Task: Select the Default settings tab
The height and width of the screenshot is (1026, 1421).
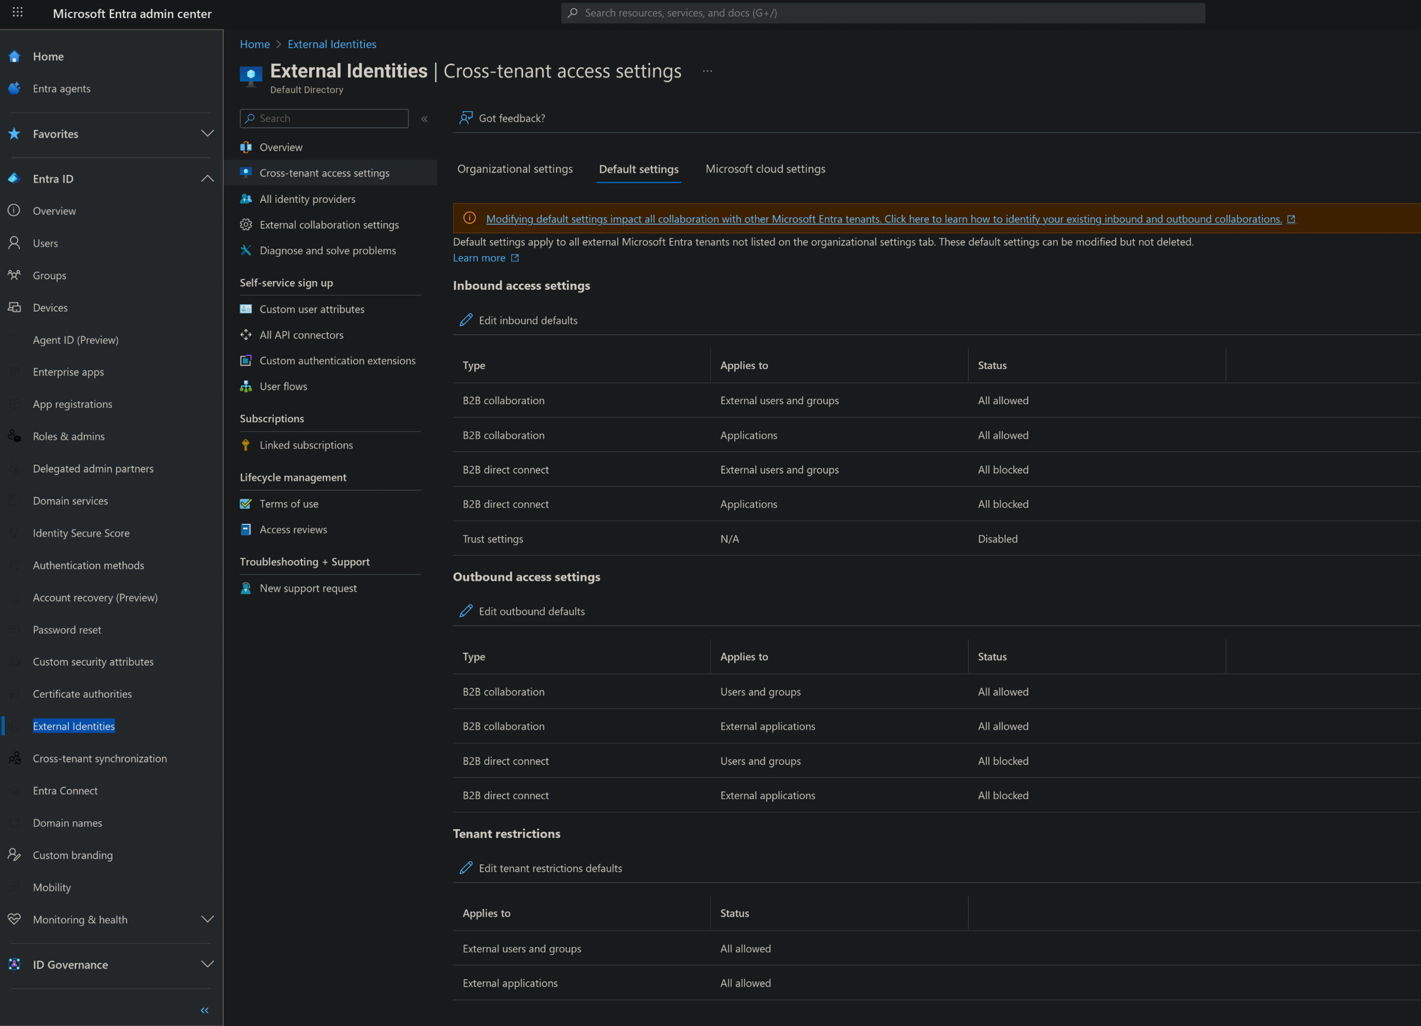Action: pyautogui.click(x=638, y=169)
